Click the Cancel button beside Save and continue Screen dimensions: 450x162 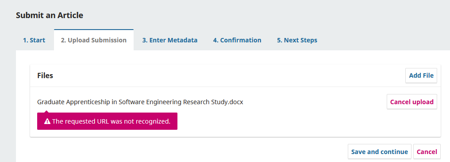tap(427, 152)
